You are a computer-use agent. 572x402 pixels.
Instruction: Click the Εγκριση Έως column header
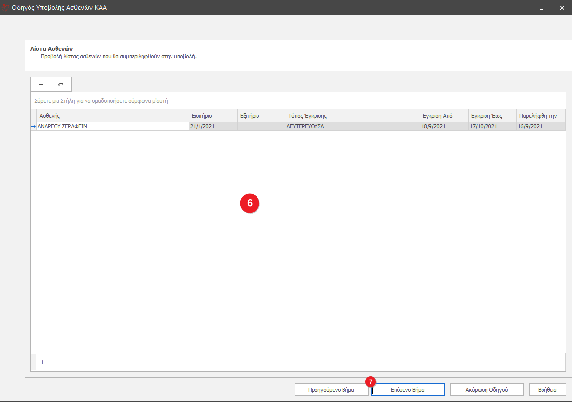491,116
